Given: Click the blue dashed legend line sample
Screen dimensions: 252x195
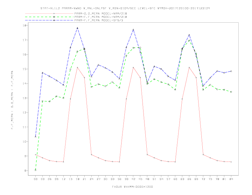Looking at the screenshot, I should (x=49, y=20).
